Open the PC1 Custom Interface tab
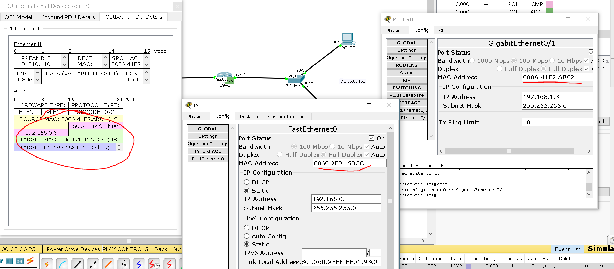Screen dimensions: 614x269 288,116
